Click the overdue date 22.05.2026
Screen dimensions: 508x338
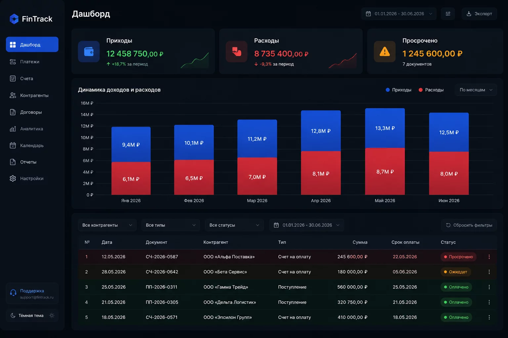click(405, 257)
